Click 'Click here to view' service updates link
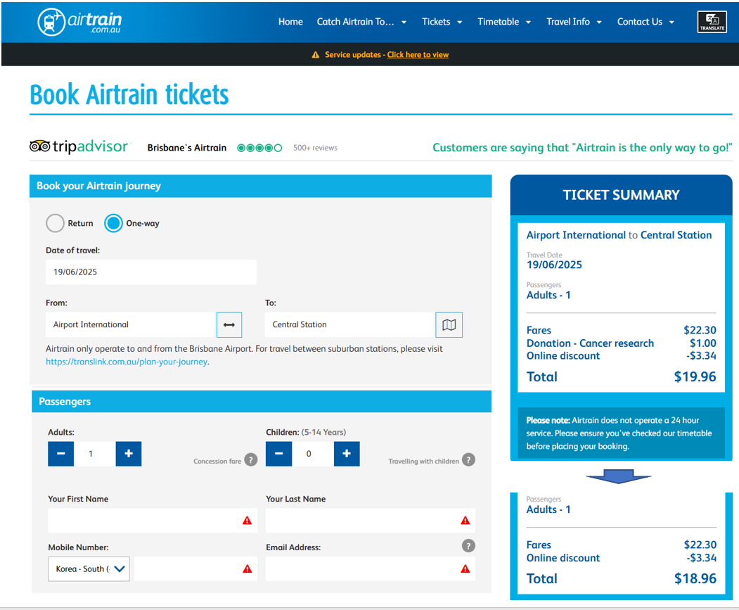Viewport: 739px width, 610px height. (418, 55)
